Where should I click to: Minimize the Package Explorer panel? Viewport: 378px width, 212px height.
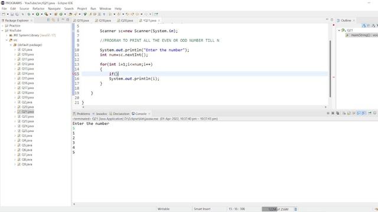(63, 20)
